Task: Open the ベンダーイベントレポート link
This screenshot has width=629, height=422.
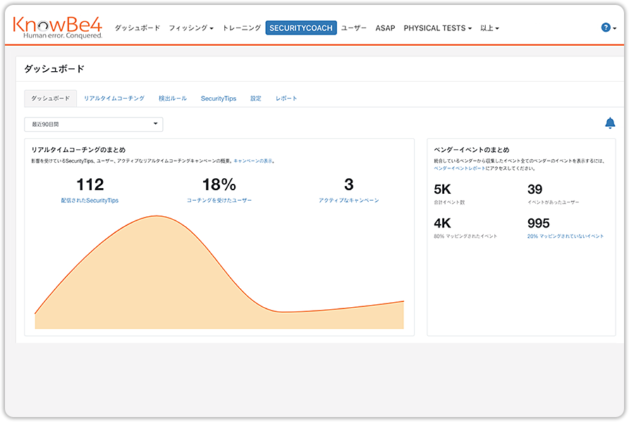Action: [x=459, y=168]
